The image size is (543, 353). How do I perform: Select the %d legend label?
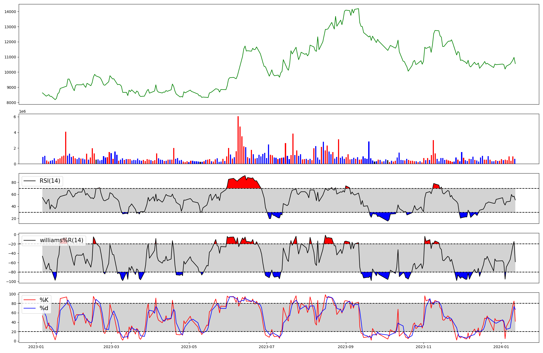click(44, 308)
